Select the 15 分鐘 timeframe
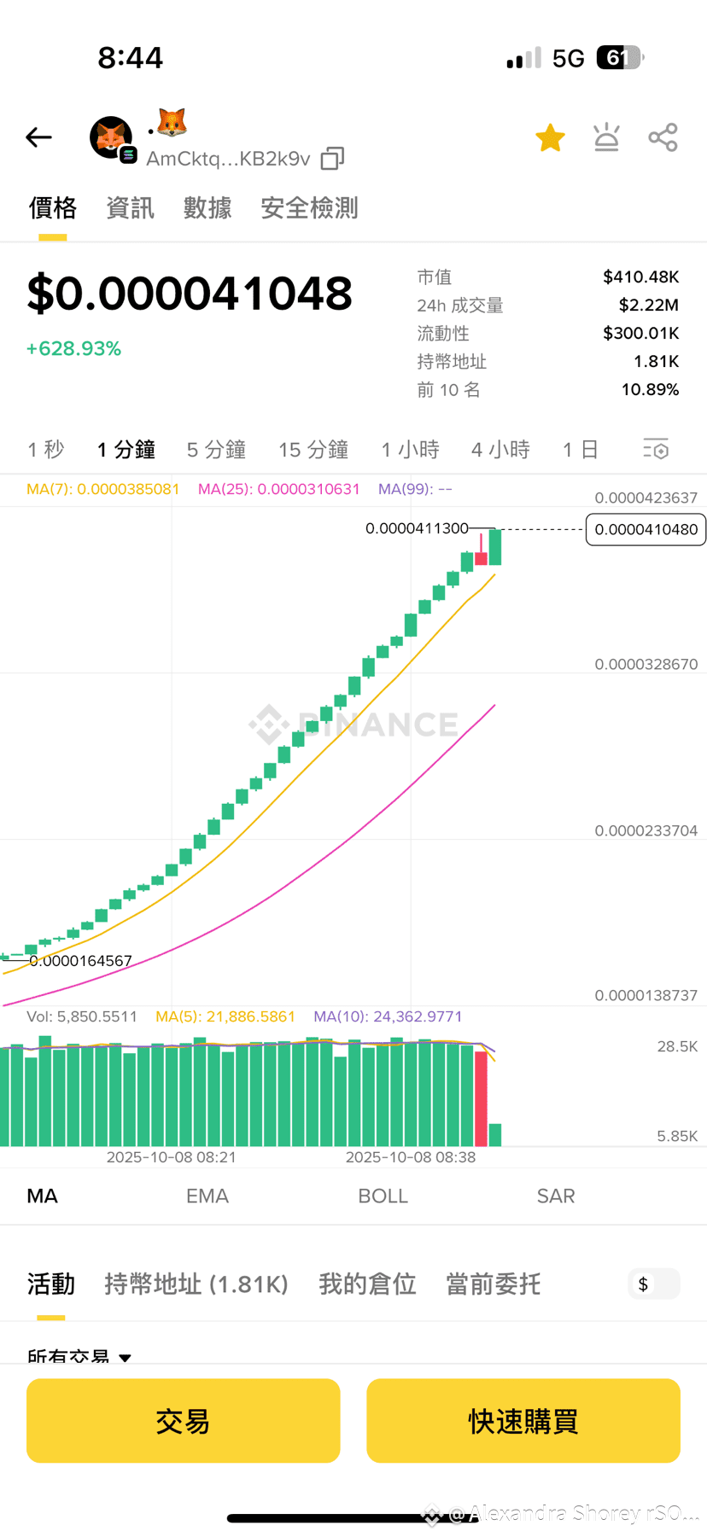 pos(313,450)
